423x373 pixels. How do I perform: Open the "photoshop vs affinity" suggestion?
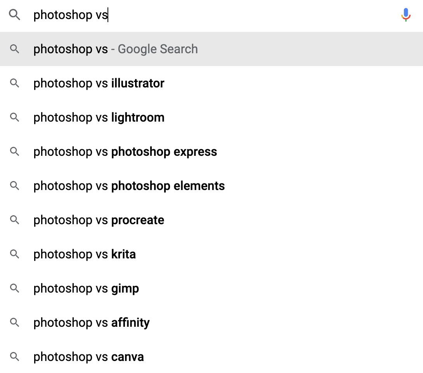[x=92, y=323]
